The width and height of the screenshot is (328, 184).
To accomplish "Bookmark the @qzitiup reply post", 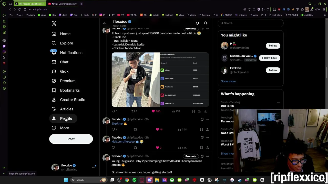I will [x=201, y=130].
